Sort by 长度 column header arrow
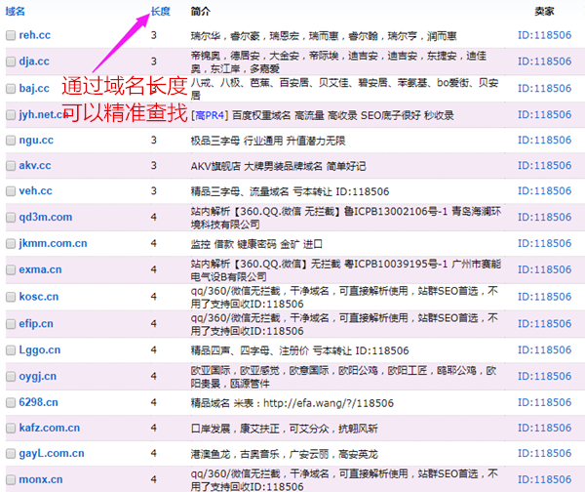Image resolution: width=585 pixels, height=492 pixels. pos(162,11)
